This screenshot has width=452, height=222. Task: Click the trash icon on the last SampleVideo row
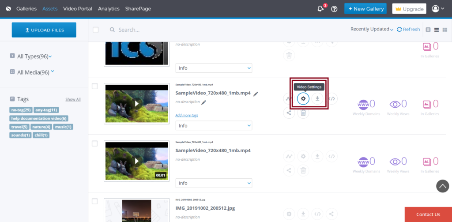303,170
